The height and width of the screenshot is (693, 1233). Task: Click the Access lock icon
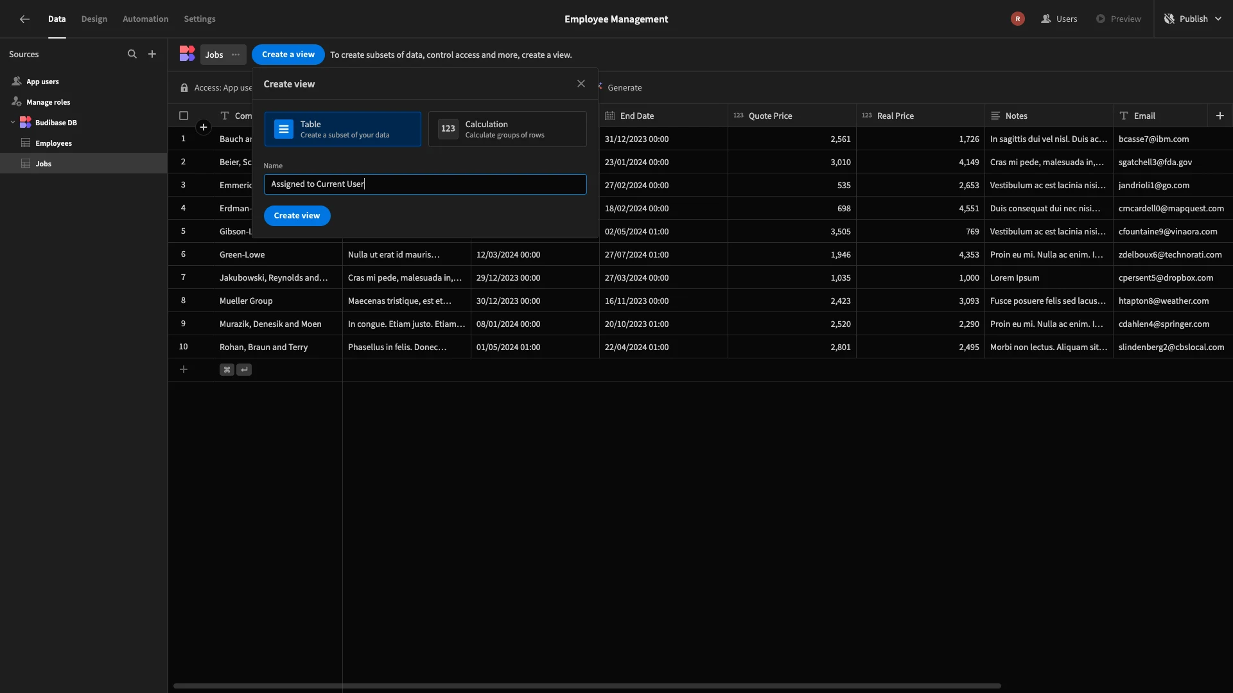pos(184,88)
